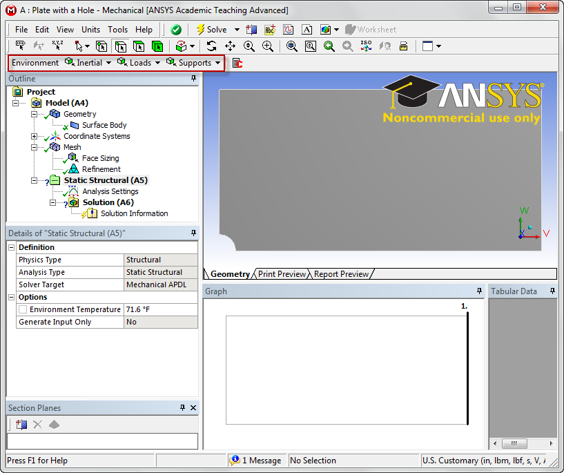Viewport: 564px width, 473px height.
Task: Select the Body selection filter
Action: 157,46
